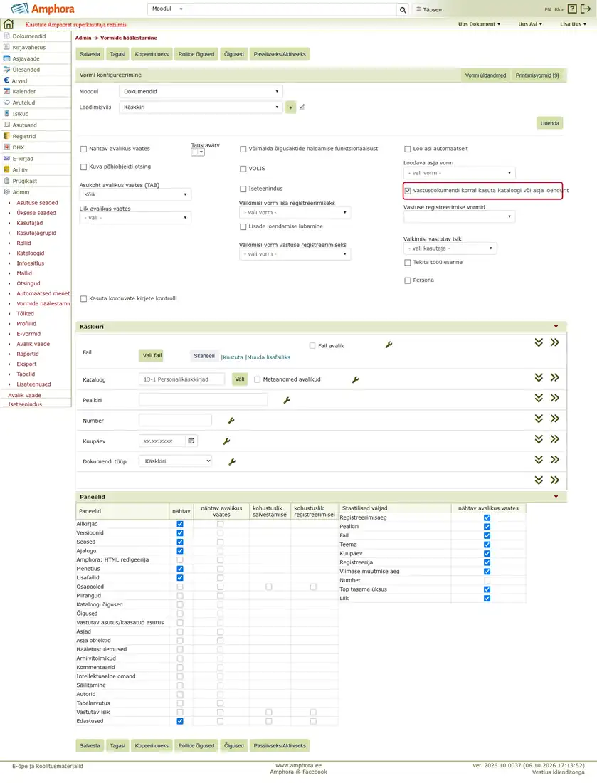Enable Nähtav avalikus vaates checkbox
The height and width of the screenshot is (783, 597).
click(83, 149)
